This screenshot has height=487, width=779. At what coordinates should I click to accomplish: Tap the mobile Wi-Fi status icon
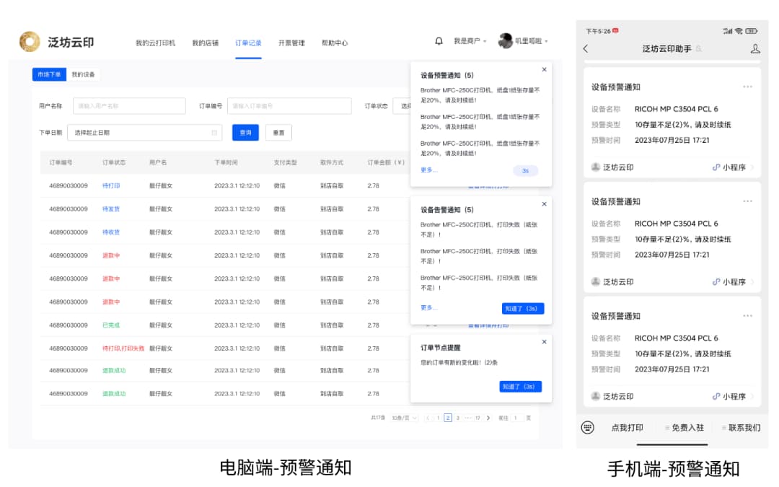pos(739,31)
